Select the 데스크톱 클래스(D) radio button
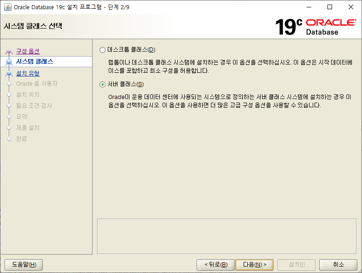Image resolution: width=362 pixels, height=273 pixels. [103, 50]
